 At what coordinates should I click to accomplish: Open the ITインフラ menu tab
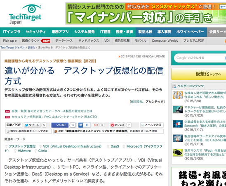coord(12,32)
